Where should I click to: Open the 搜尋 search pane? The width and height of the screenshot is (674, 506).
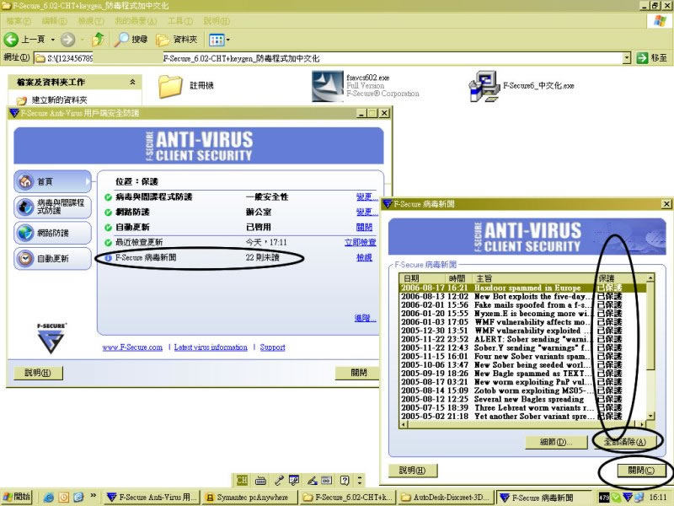pos(131,40)
